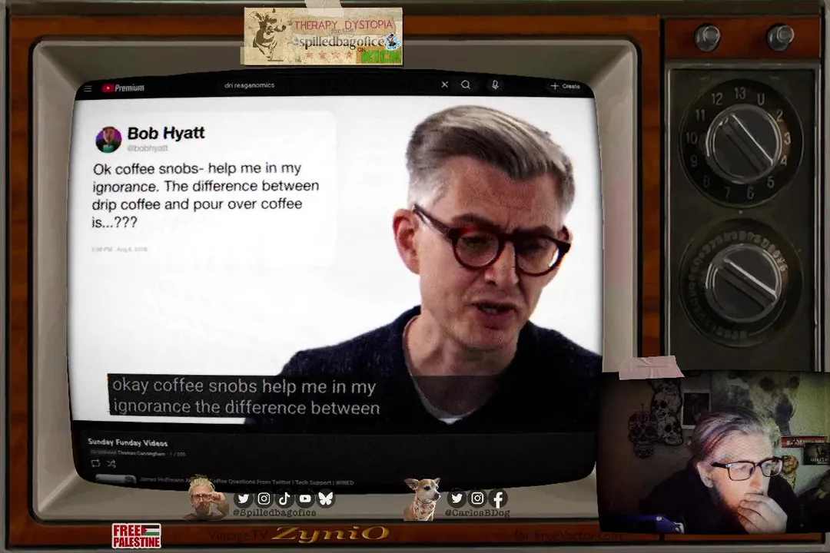Click the Twitter icon above @Spilledbagofice
830x553 pixels.
[x=243, y=498]
